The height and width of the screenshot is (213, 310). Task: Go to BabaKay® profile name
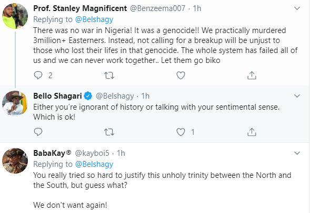coord(52,153)
